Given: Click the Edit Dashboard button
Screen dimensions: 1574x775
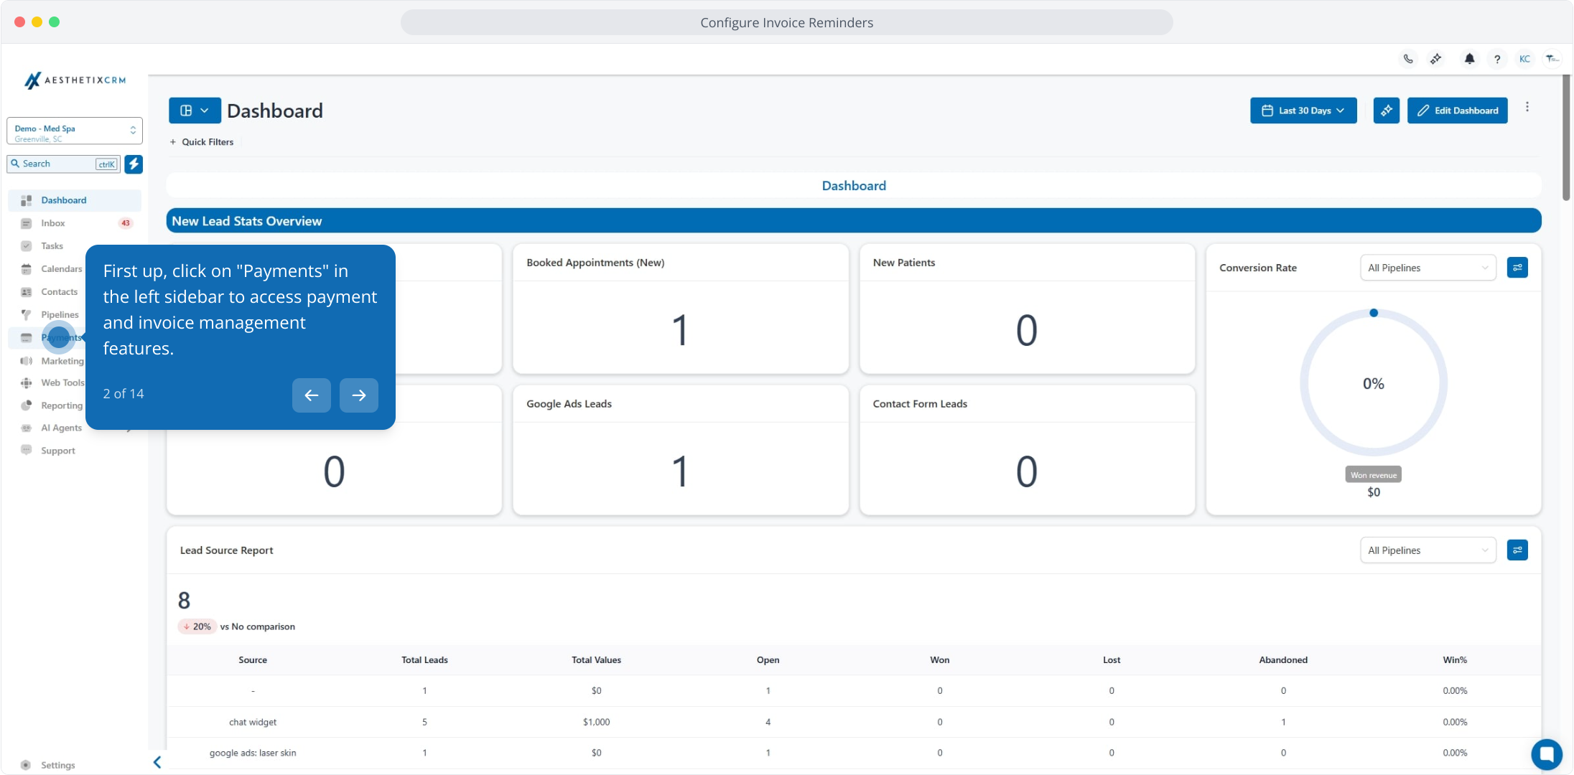Looking at the screenshot, I should coord(1457,111).
